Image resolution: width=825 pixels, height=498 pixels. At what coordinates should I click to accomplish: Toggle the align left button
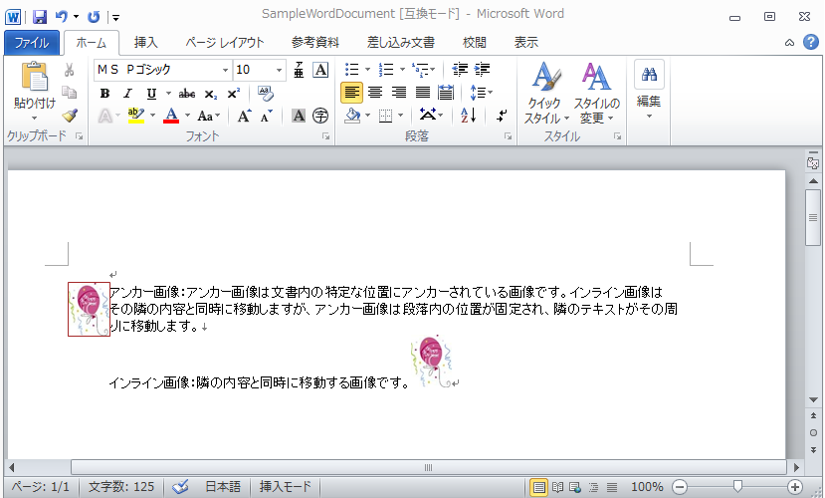click(x=351, y=93)
